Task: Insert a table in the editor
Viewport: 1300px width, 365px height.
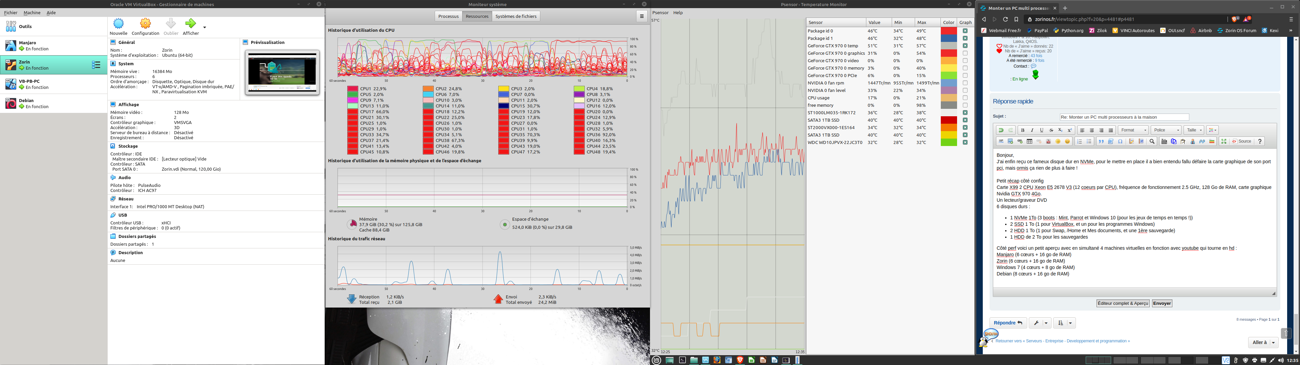Action: point(1030,142)
